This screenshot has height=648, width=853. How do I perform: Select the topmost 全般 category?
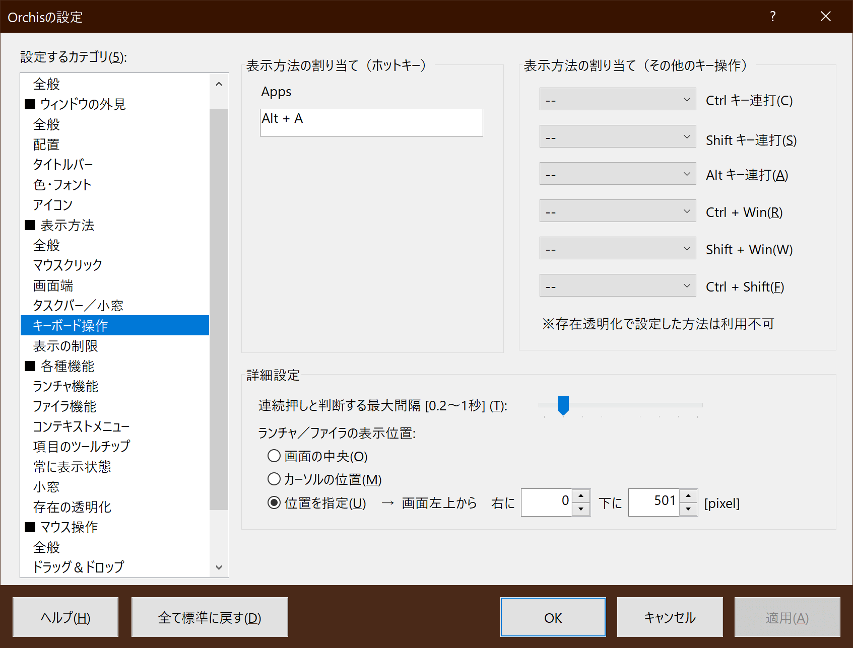coord(115,84)
